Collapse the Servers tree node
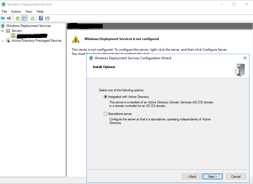Image resolution: width=253 pixels, height=184 pixels. tap(2, 31)
